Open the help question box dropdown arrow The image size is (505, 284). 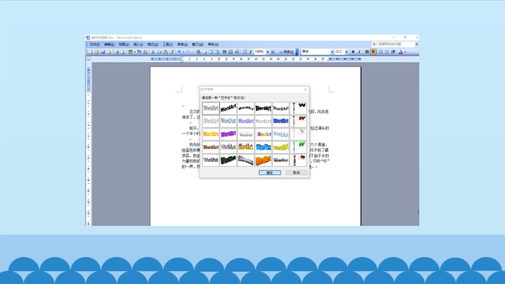click(x=416, y=44)
